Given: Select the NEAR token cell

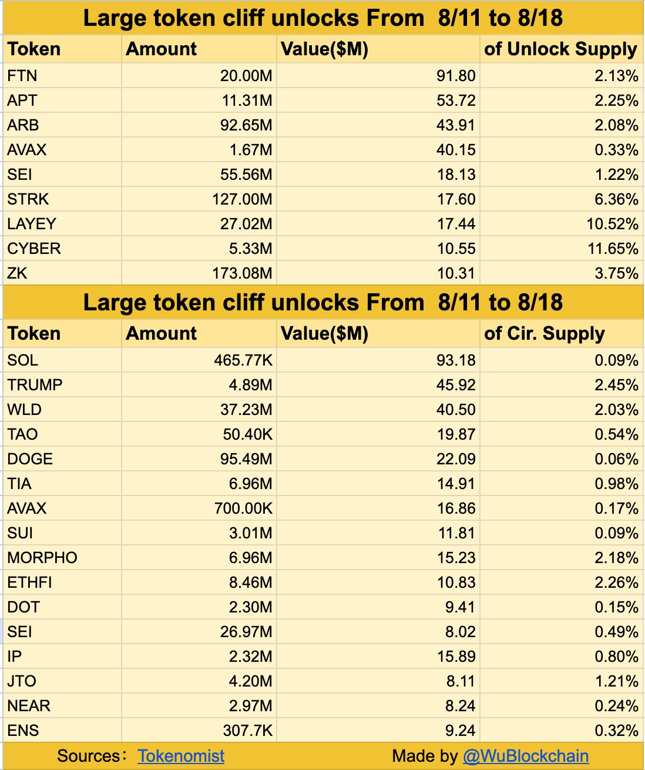Looking at the screenshot, I should 62,706.
